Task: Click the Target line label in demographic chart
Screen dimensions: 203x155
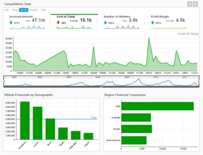Action: point(94,117)
